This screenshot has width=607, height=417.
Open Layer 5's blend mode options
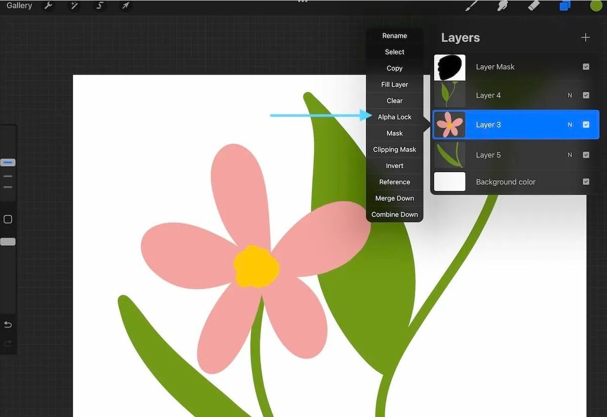[569, 155]
